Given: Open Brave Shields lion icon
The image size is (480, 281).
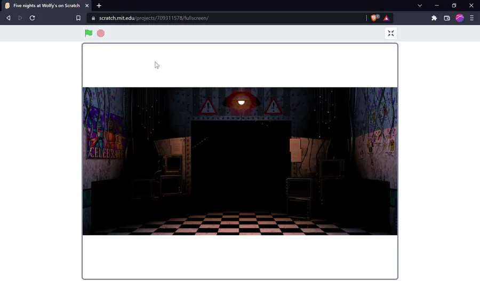Looking at the screenshot, I should pos(374,18).
